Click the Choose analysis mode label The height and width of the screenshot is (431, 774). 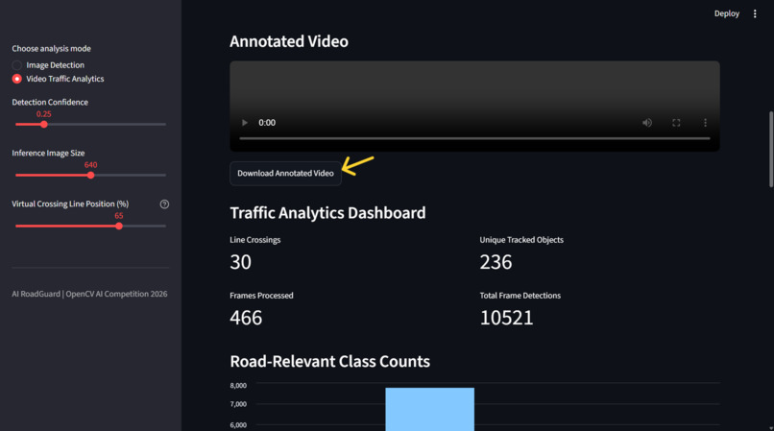coord(51,48)
